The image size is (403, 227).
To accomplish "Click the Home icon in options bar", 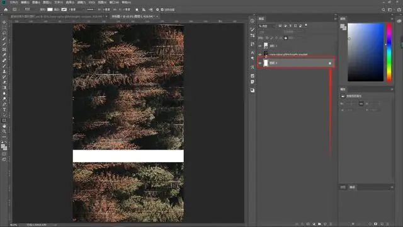I will pyautogui.click(x=6, y=9).
